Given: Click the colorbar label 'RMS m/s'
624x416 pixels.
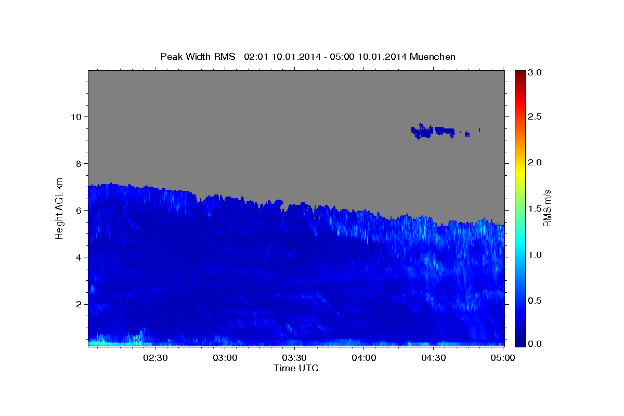Looking at the screenshot, I should tap(547, 207).
